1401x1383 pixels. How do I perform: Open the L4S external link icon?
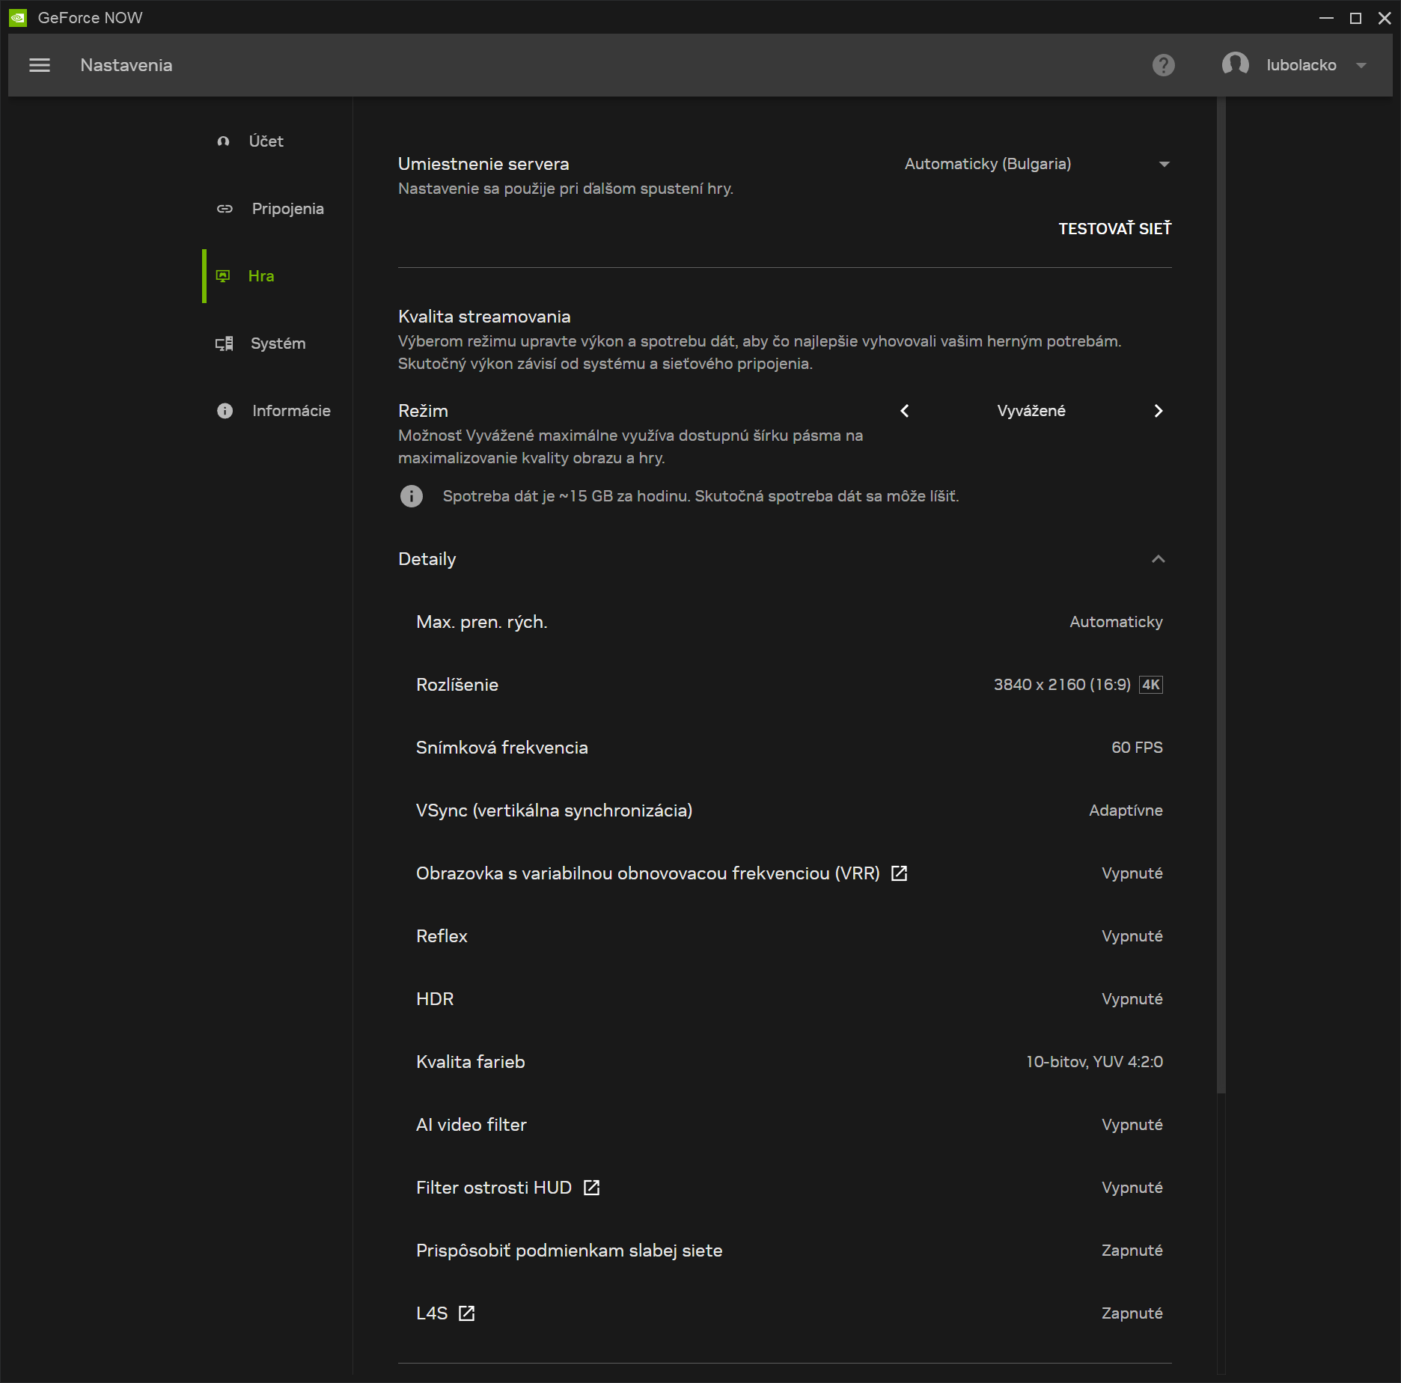466,1313
